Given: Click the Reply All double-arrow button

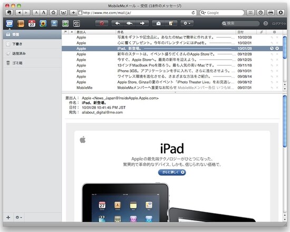Looking at the screenshot, I should [x=130, y=23].
